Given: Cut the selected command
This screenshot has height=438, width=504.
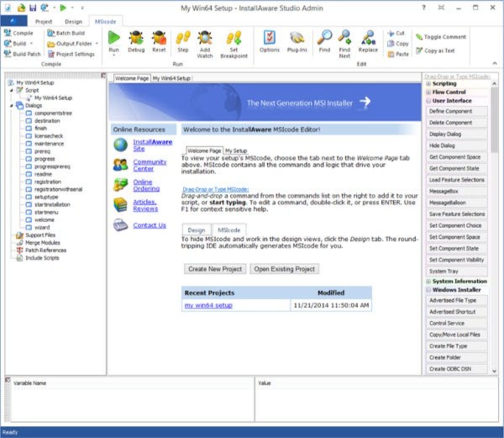Looking at the screenshot, I should 396,33.
